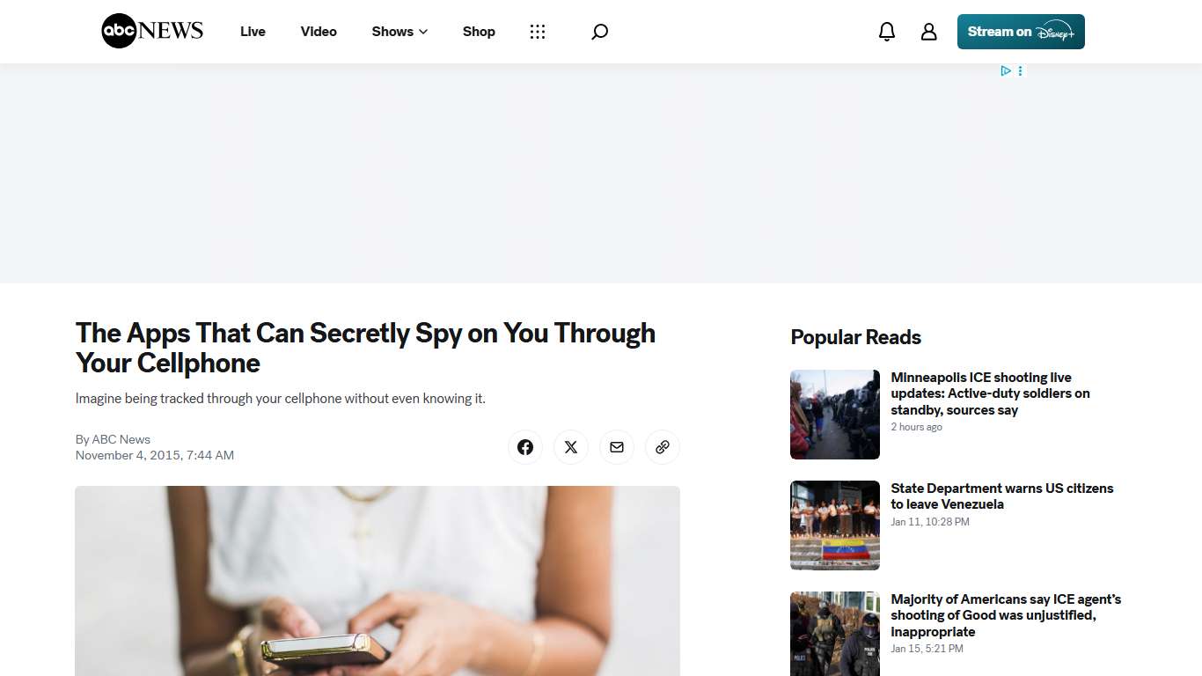Open Venezuela flag story thumbnail
The height and width of the screenshot is (676, 1202).
tap(835, 525)
